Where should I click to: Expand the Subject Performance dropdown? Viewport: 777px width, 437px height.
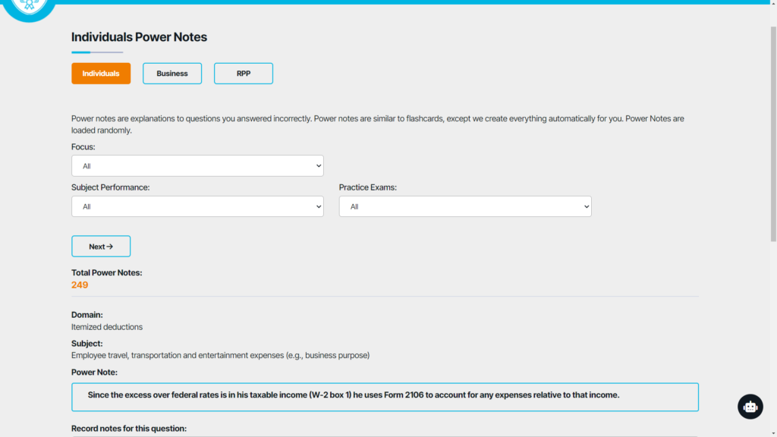[x=197, y=206]
